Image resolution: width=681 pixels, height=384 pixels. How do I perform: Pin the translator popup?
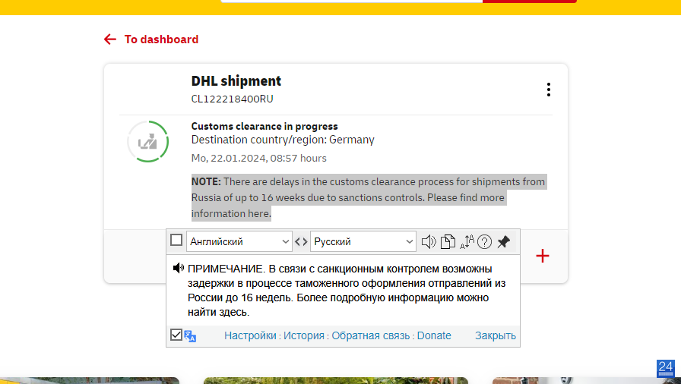click(x=503, y=241)
